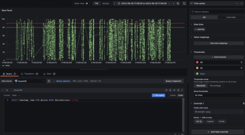Image resolution: width=245 pixels, height=135 pixels.
Task: Open red color swatch for threshold 90
Action: click(x=197, y=62)
